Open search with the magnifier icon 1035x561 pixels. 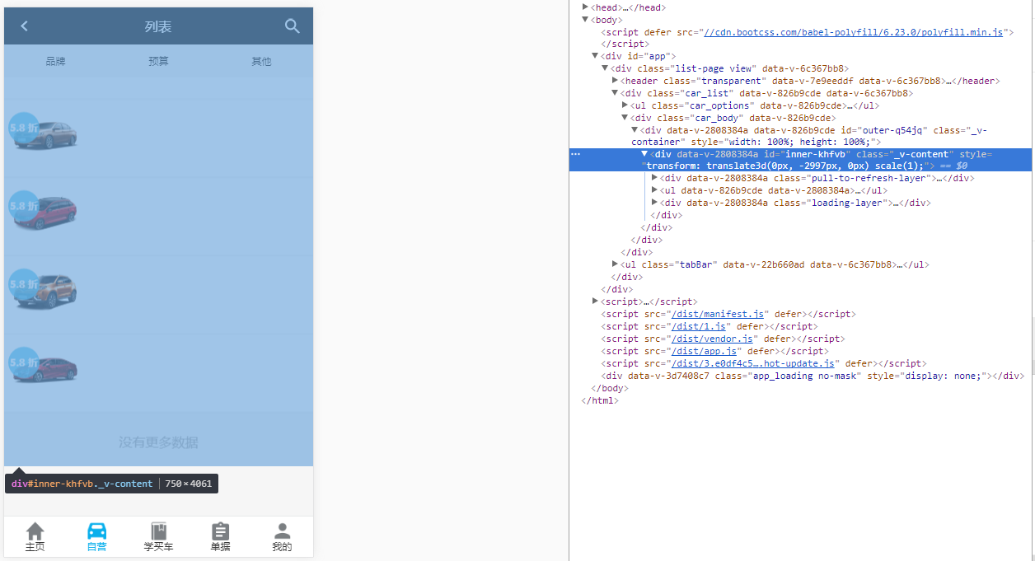[x=293, y=26]
